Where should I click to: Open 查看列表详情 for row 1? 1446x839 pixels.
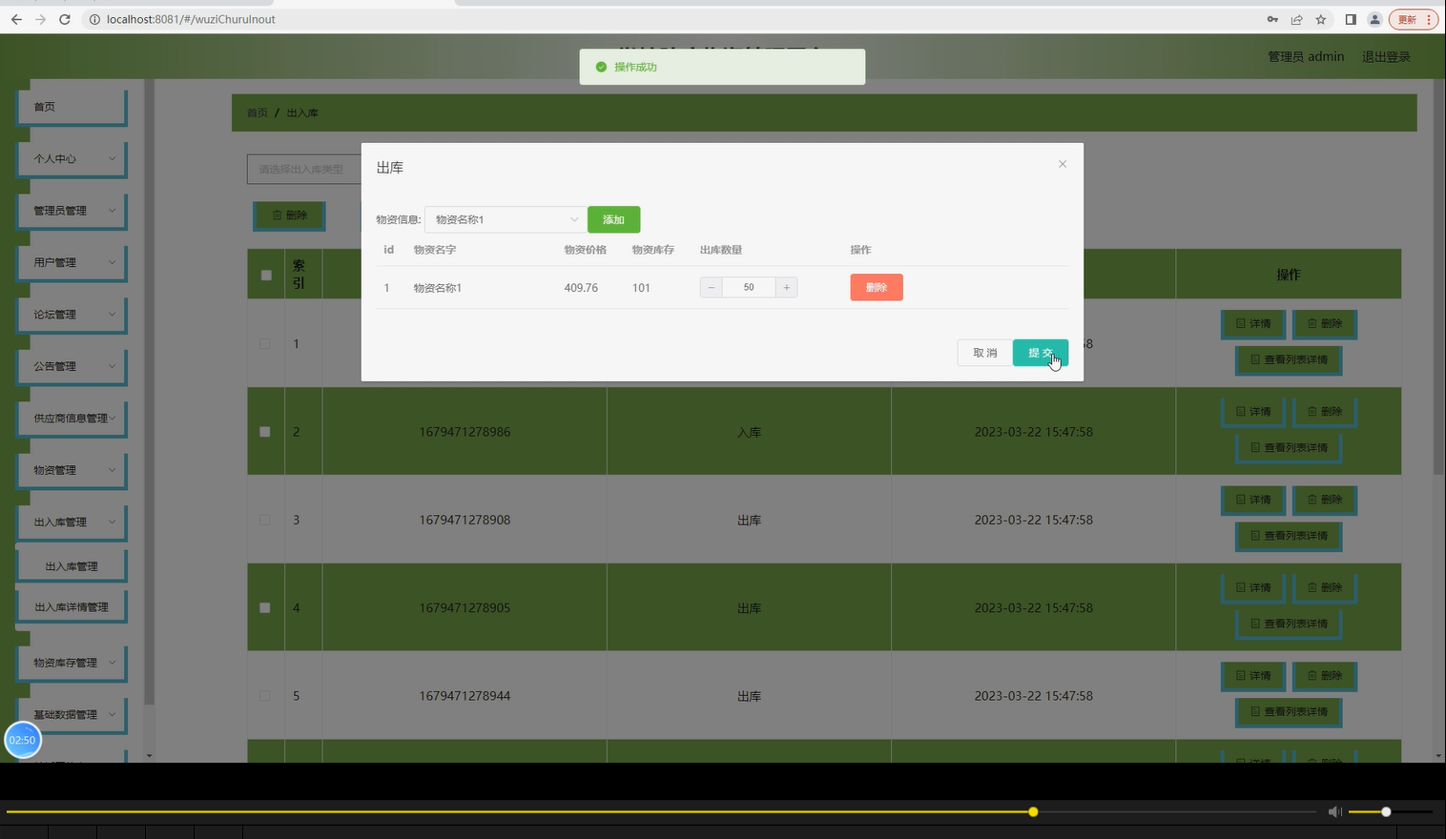1290,360
